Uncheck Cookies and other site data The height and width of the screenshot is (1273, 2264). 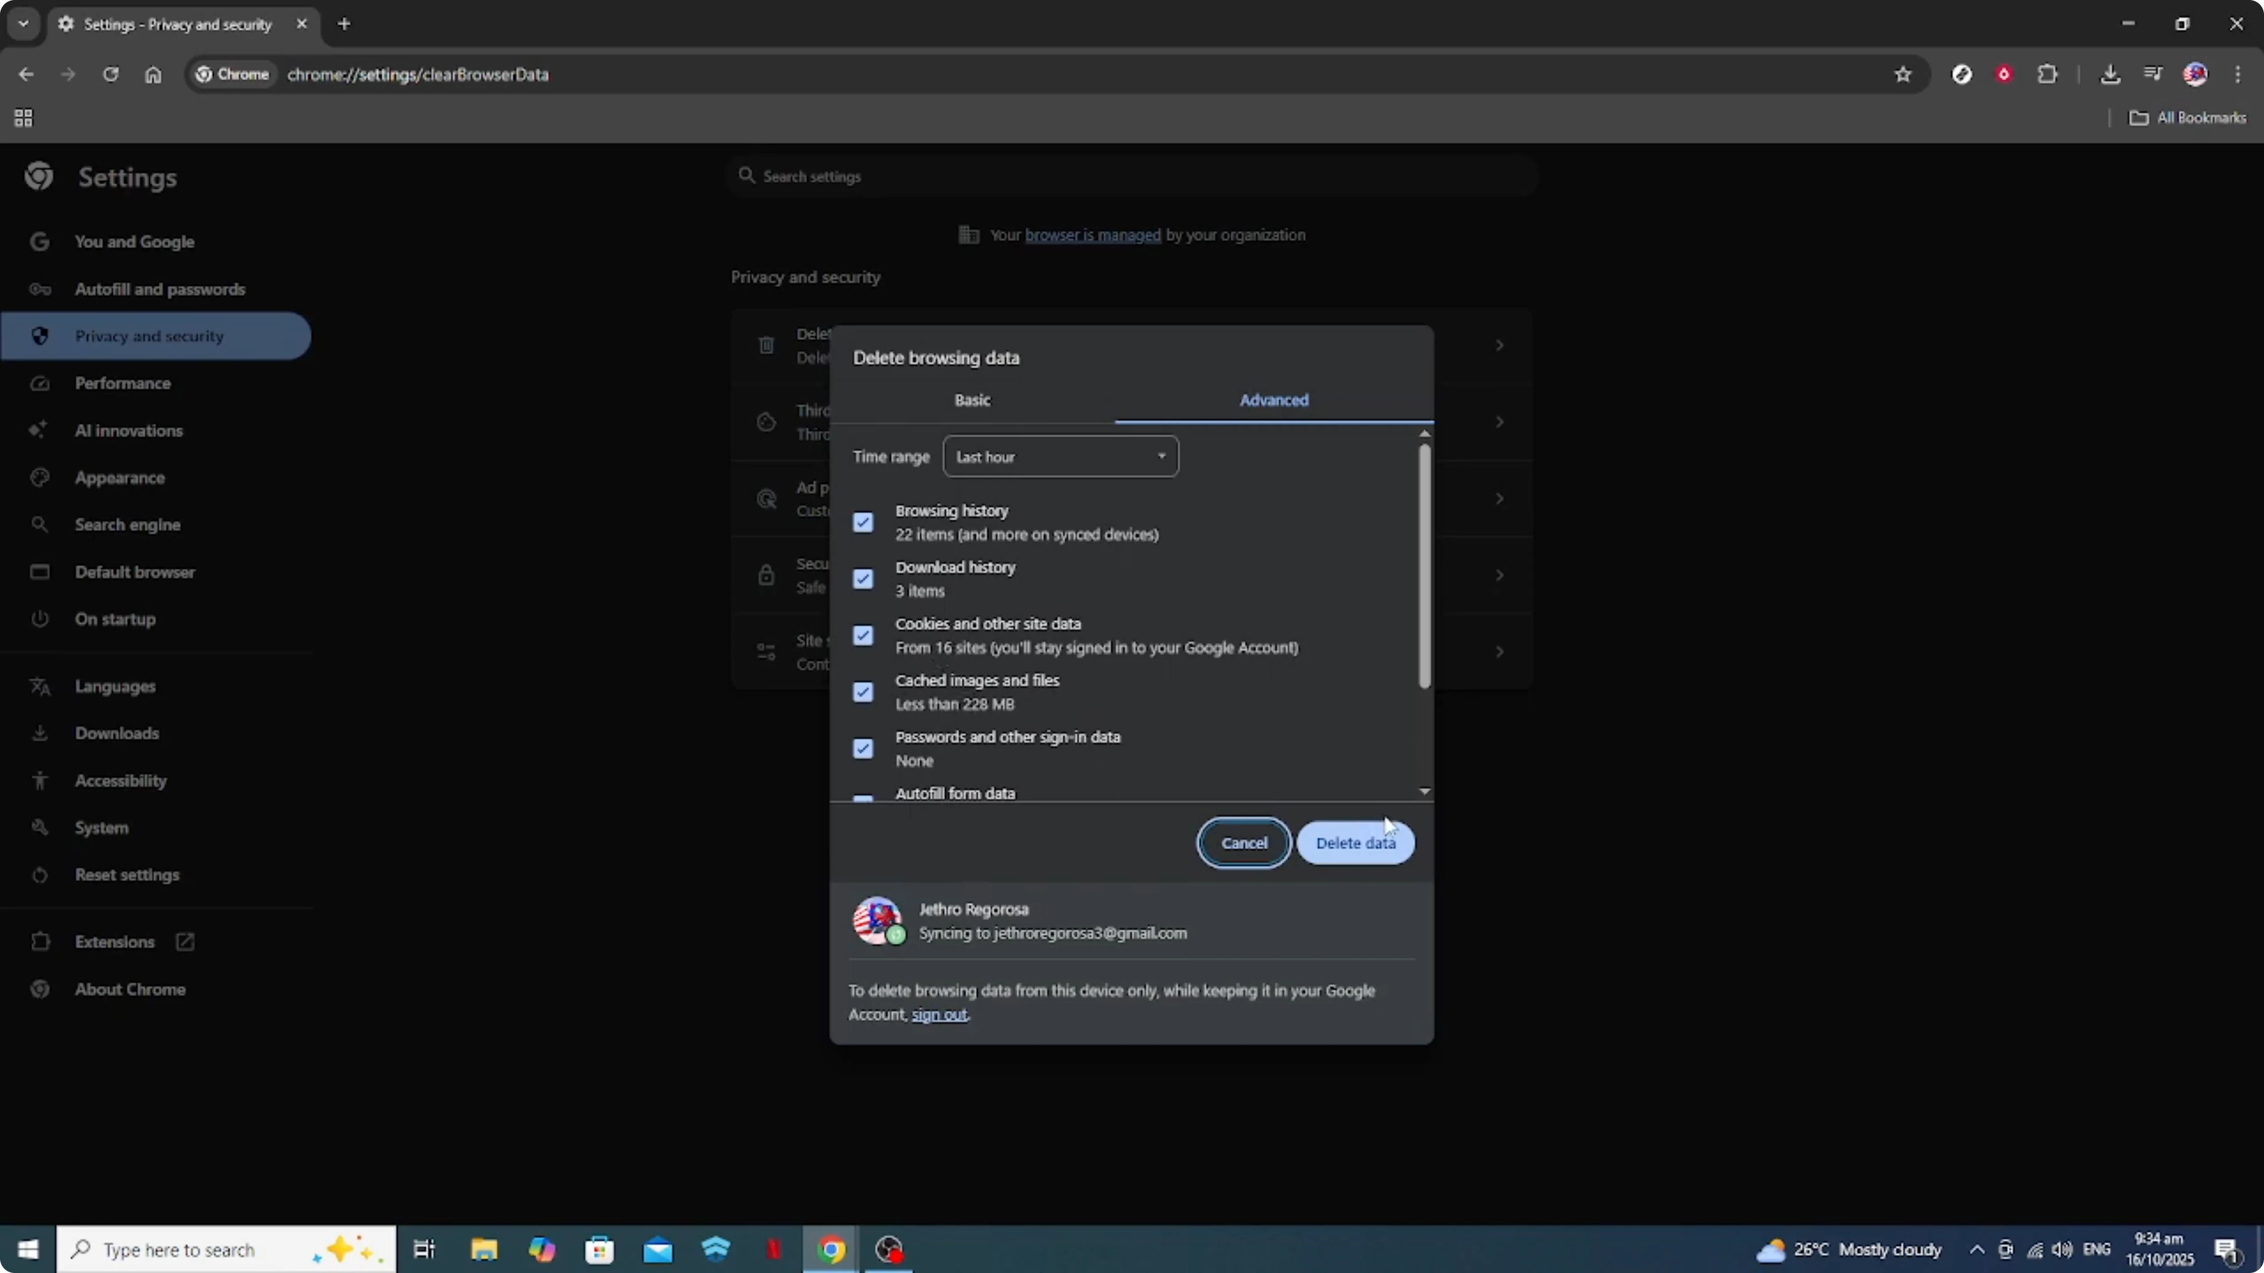pos(863,634)
